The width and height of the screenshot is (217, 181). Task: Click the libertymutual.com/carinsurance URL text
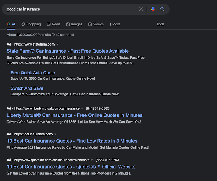pos(47,108)
